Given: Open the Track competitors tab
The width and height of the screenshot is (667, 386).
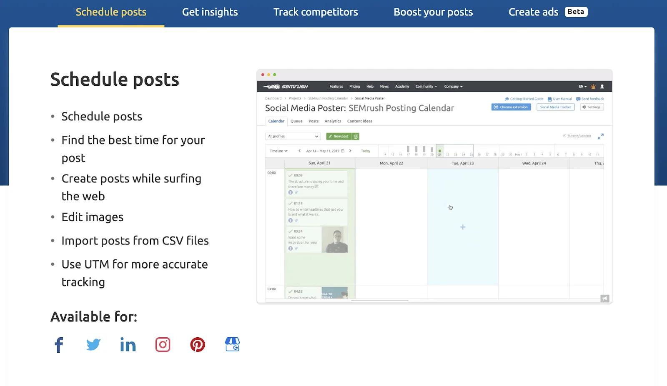Looking at the screenshot, I should pyautogui.click(x=316, y=12).
